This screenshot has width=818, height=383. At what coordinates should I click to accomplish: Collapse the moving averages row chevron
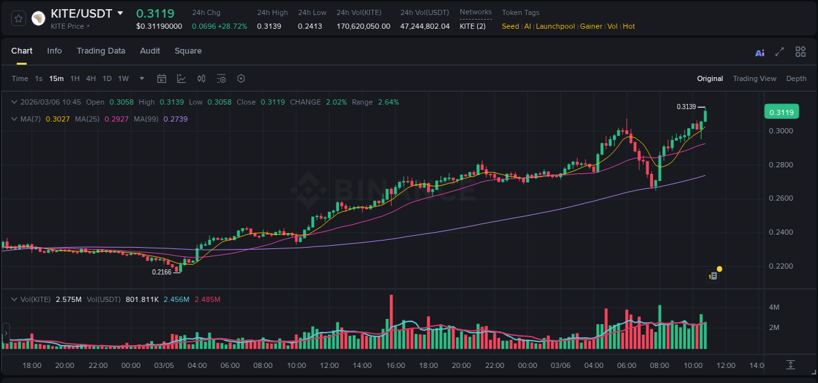pos(14,119)
